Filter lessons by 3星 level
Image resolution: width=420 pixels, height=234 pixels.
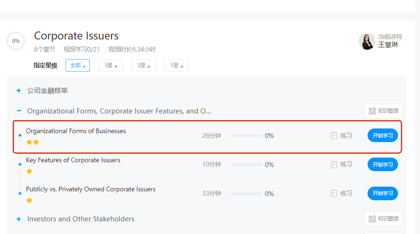pos(111,66)
